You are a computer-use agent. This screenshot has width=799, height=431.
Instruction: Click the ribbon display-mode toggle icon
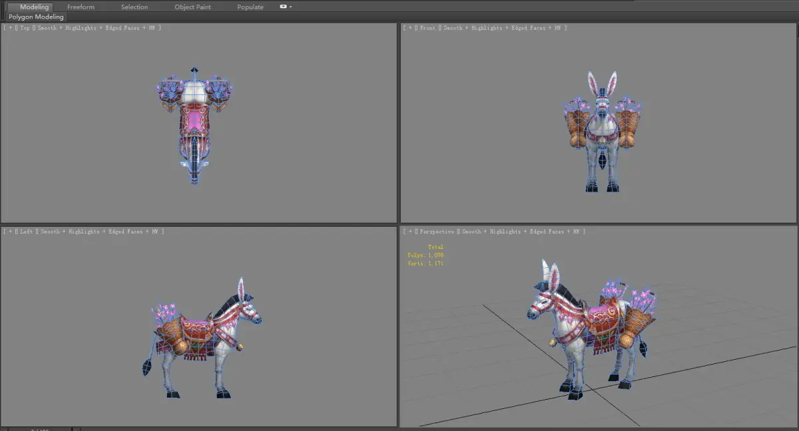click(284, 7)
